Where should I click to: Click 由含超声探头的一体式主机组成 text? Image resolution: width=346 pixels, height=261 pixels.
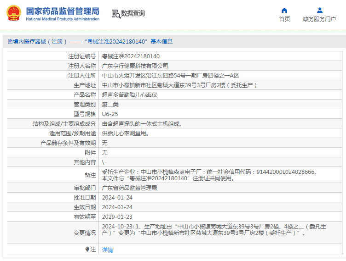[x=142, y=124]
